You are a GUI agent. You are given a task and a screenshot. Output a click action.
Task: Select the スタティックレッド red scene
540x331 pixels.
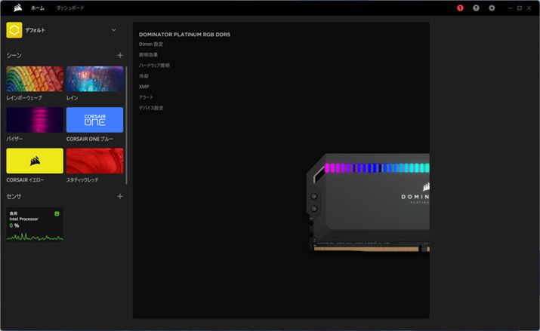[x=94, y=161]
